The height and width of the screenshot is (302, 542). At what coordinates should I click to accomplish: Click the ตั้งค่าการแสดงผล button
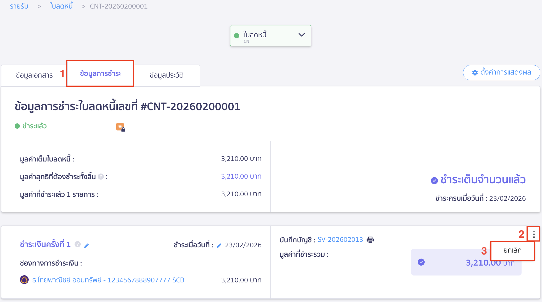(x=501, y=72)
